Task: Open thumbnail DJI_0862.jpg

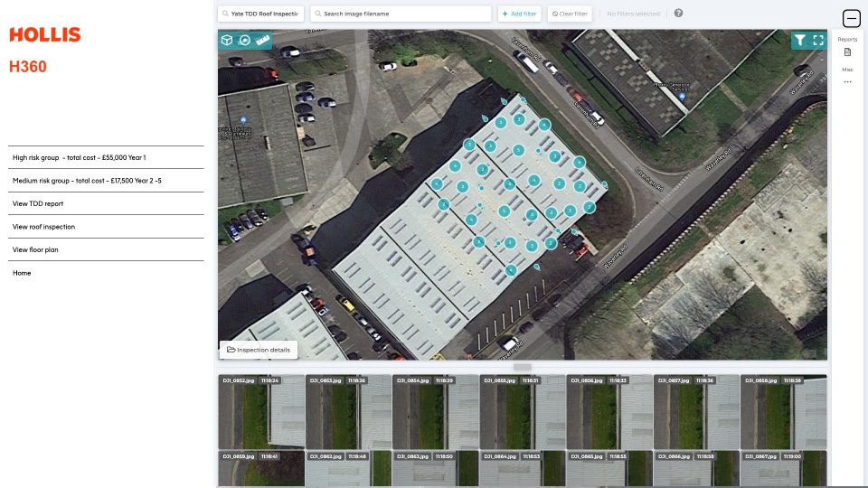Action: (x=348, y=469)
